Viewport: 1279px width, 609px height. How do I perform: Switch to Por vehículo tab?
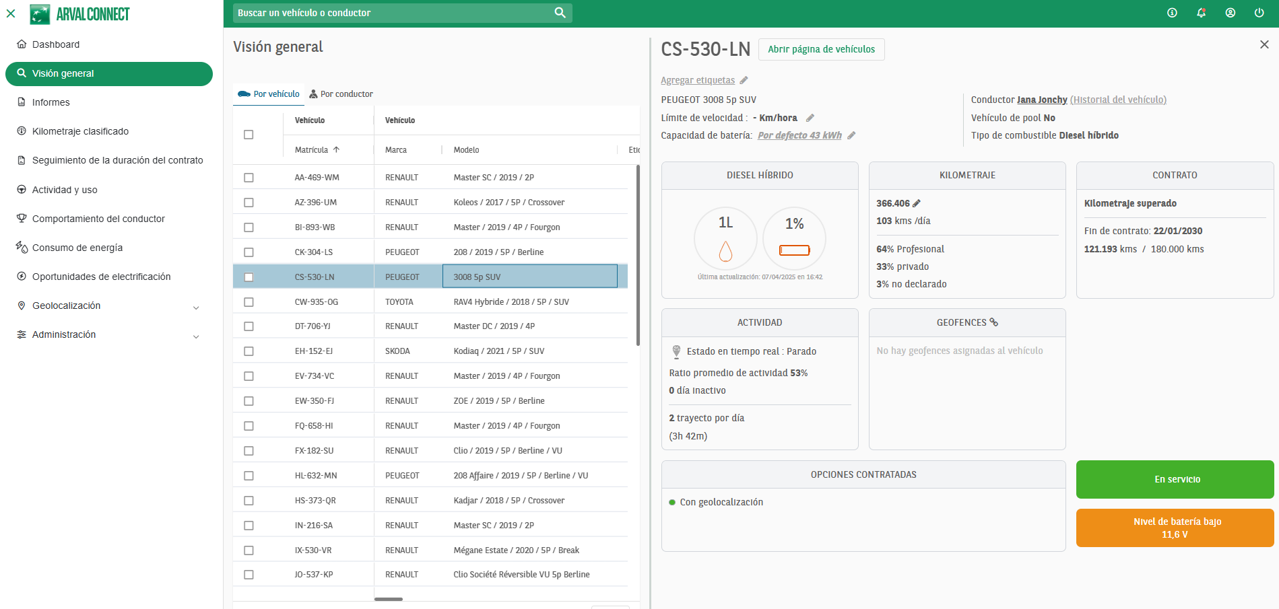269,94
